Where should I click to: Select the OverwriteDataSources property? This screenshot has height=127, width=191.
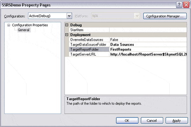[89, 39]
